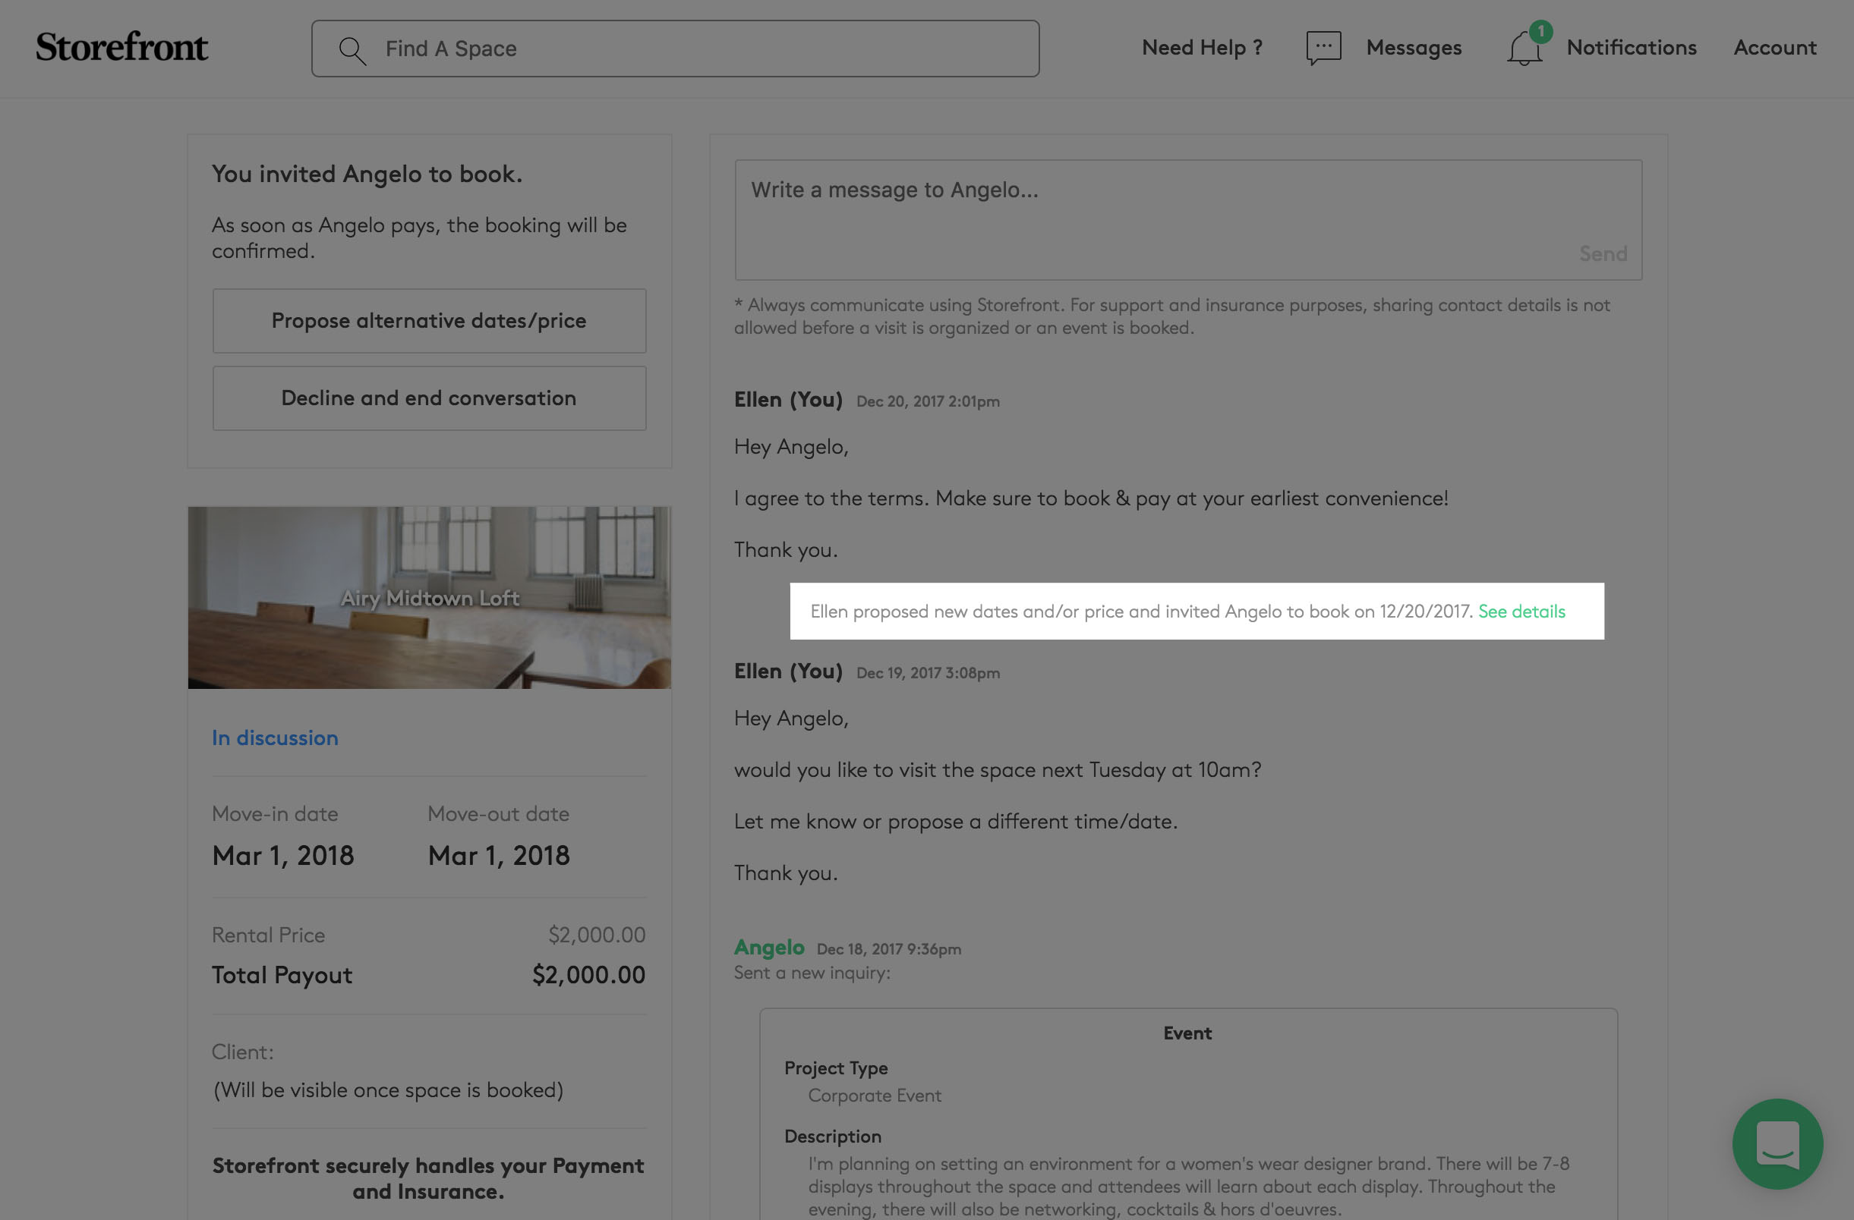
Task: Click the notification count badge
Action: pos(1540,31)
